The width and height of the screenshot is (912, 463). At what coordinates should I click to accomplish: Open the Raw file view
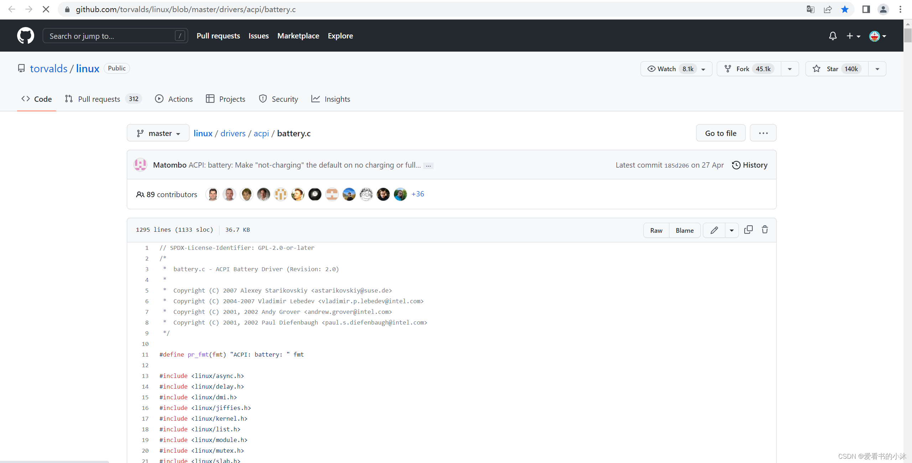[x=656, y=230]
